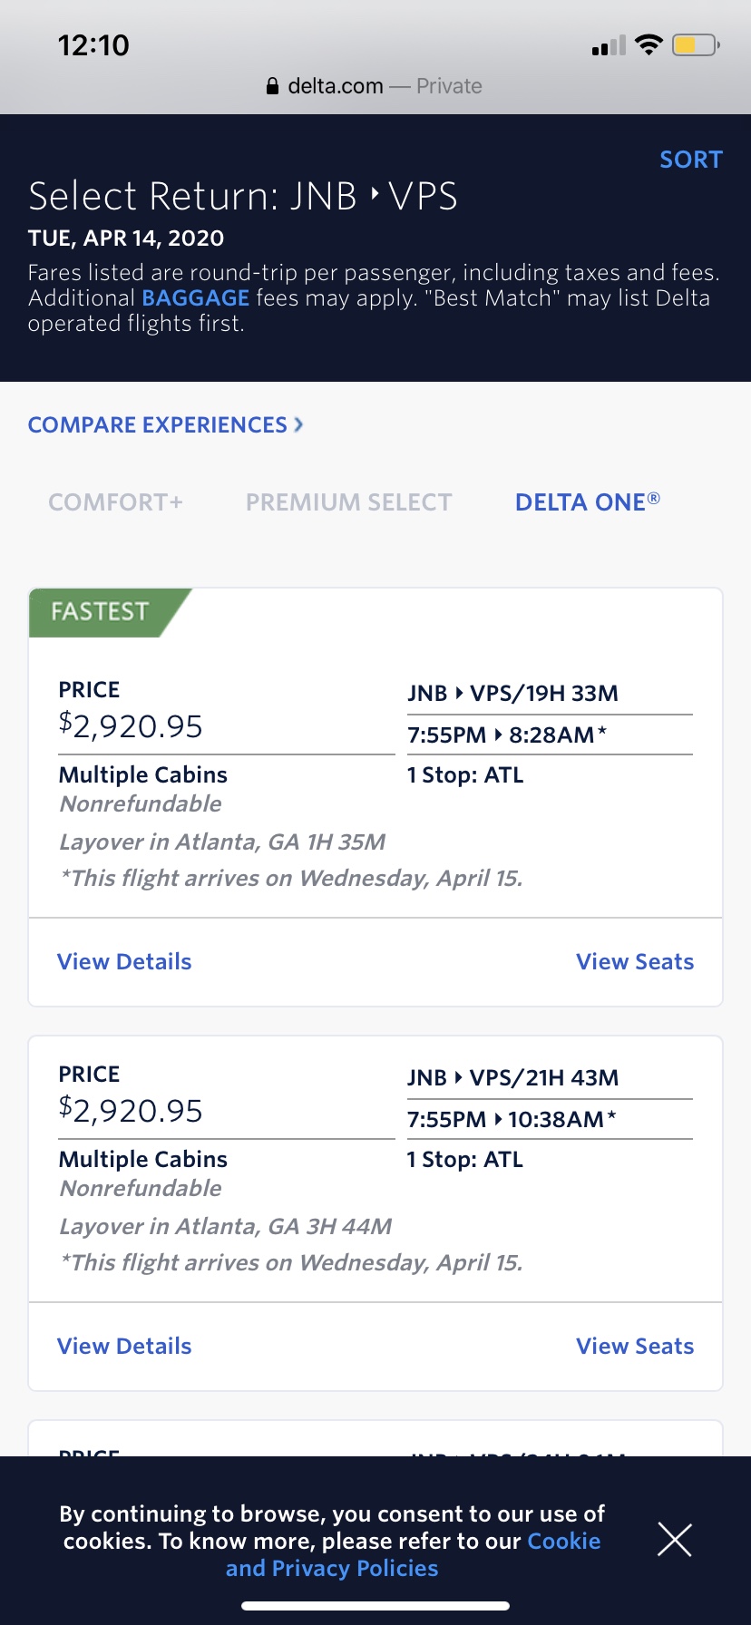View Details for the 21H 43M flight
The height and width of the screenshot is (1625, 751).
click(124, 1346)
